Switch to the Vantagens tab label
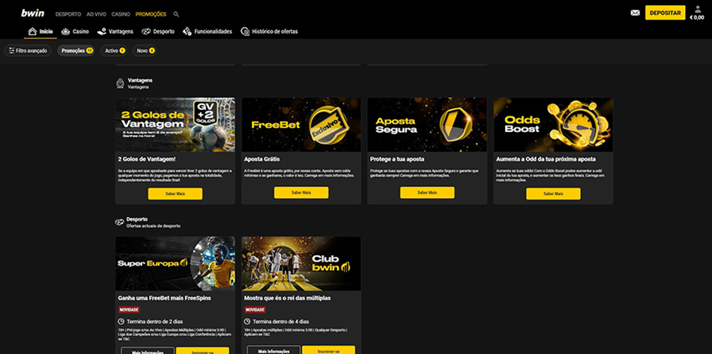 (121, 31)
